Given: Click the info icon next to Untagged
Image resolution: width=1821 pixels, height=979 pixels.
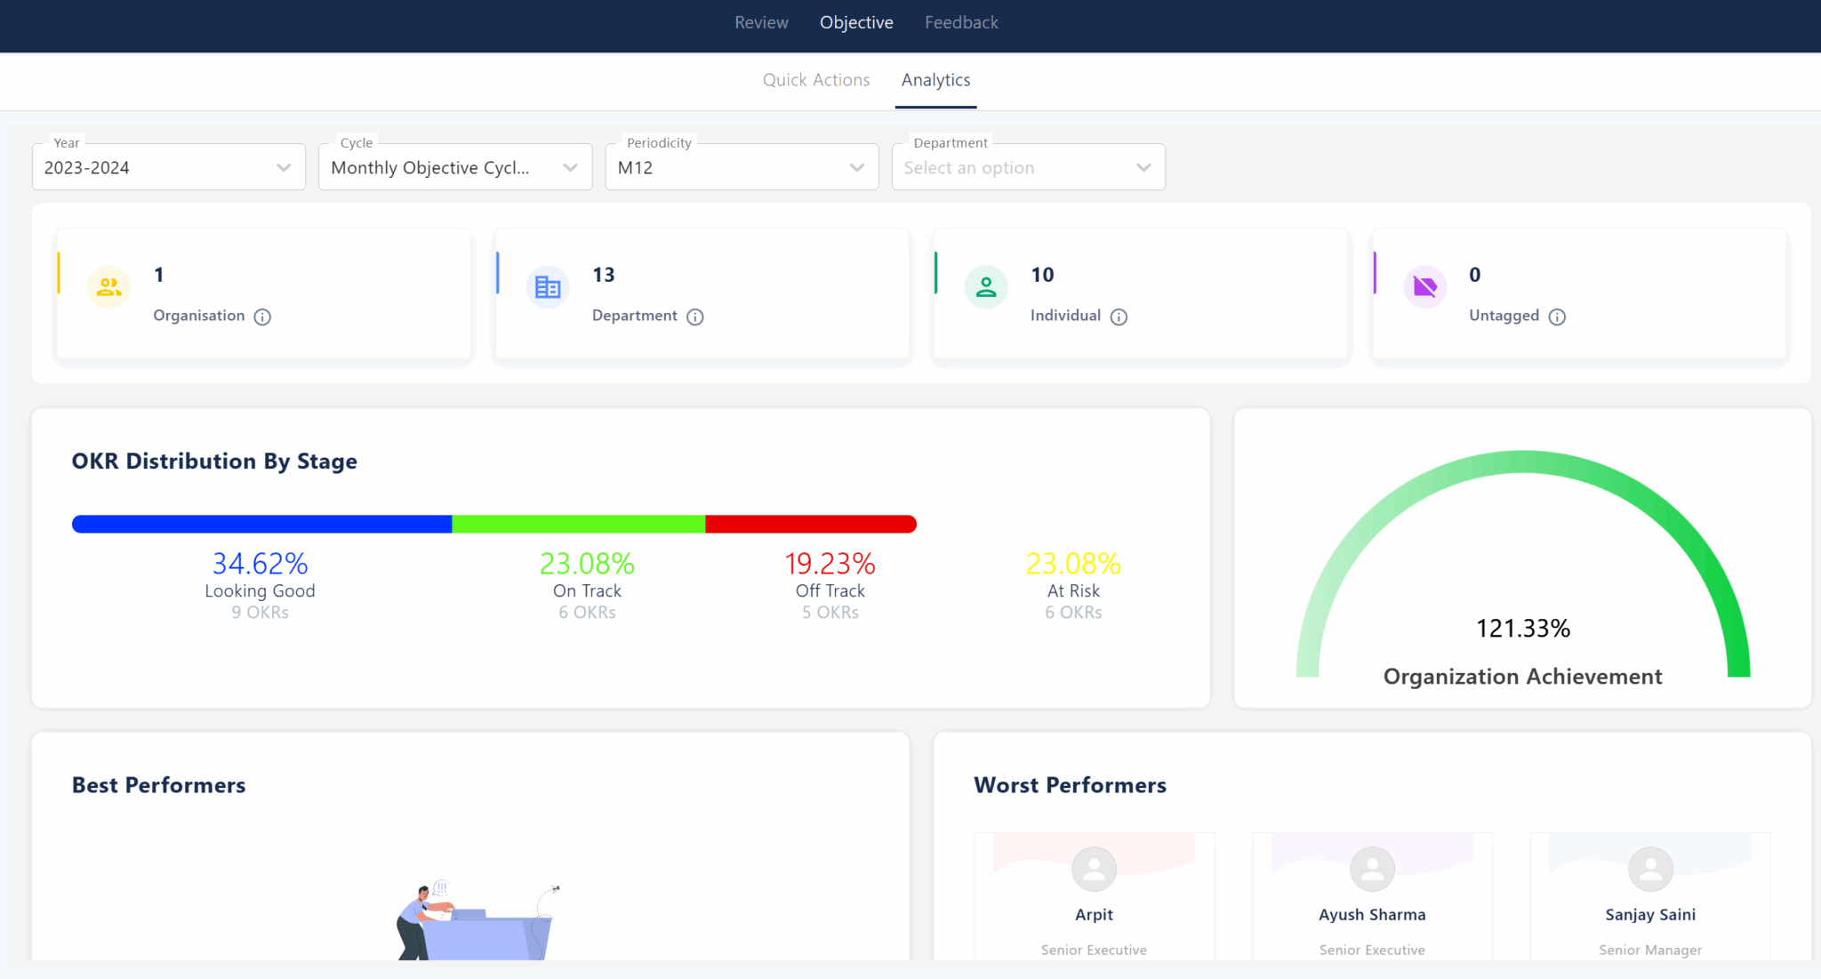Looking at the screenshot, I should [1558, 317].
